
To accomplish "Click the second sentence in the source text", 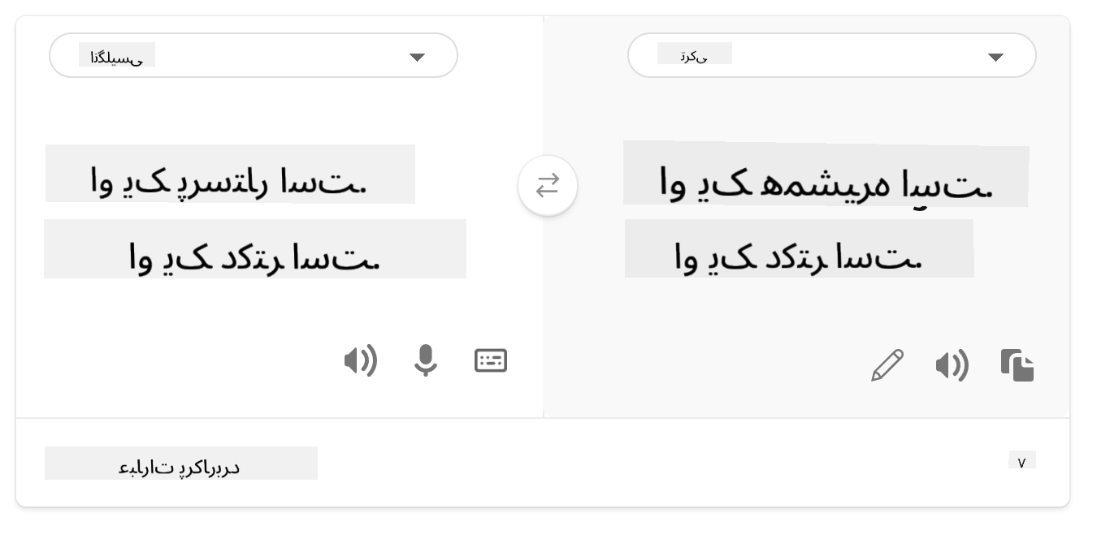I will (254, 255).
